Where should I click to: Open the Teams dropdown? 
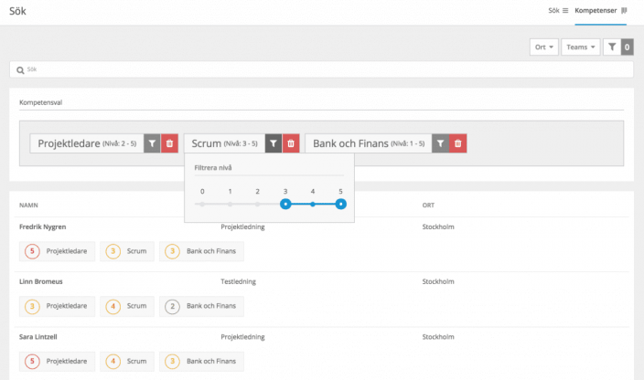point(580,47)
